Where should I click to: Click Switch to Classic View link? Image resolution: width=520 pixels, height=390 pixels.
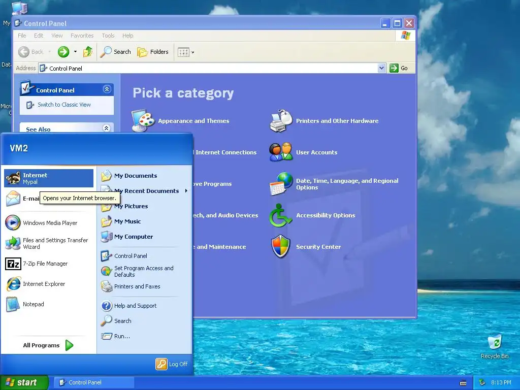point(64,105)
